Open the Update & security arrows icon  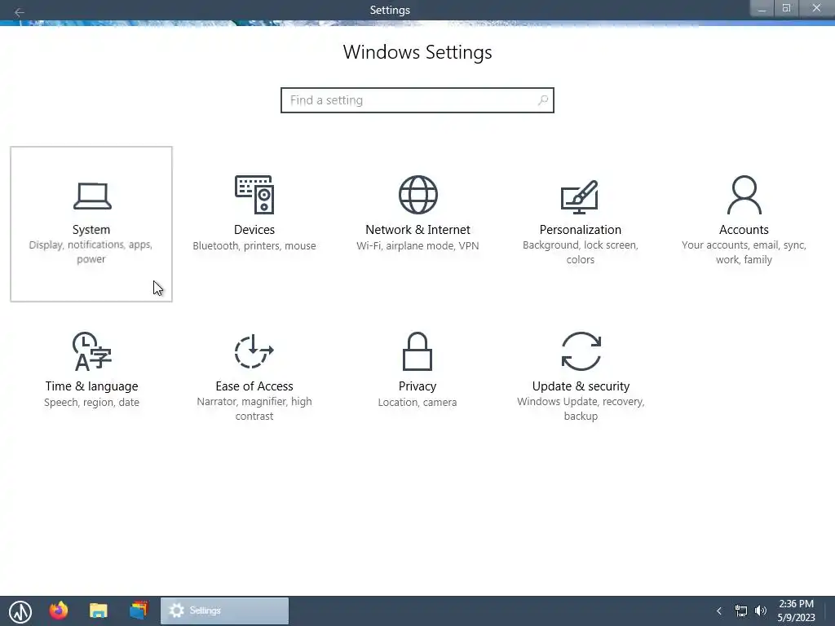coord(581,351)
